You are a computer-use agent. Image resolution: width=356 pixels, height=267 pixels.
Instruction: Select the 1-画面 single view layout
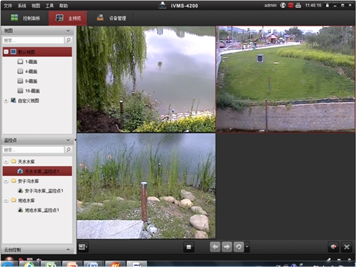click(x=27, y=62)
